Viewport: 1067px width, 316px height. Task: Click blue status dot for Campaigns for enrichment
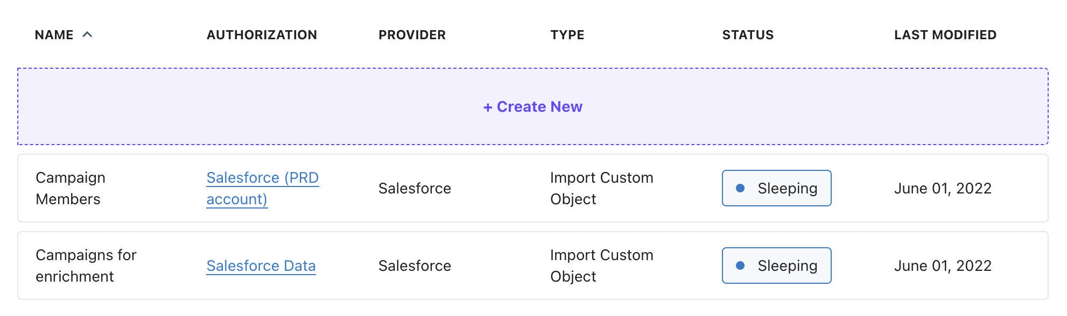click(740, 265)
